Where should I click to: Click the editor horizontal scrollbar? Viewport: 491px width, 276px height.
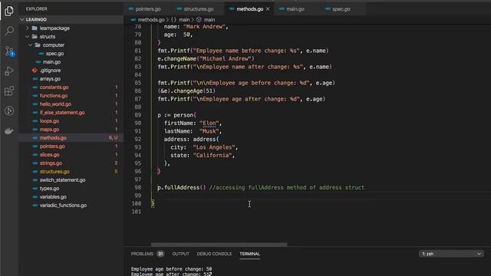[219, 245]
